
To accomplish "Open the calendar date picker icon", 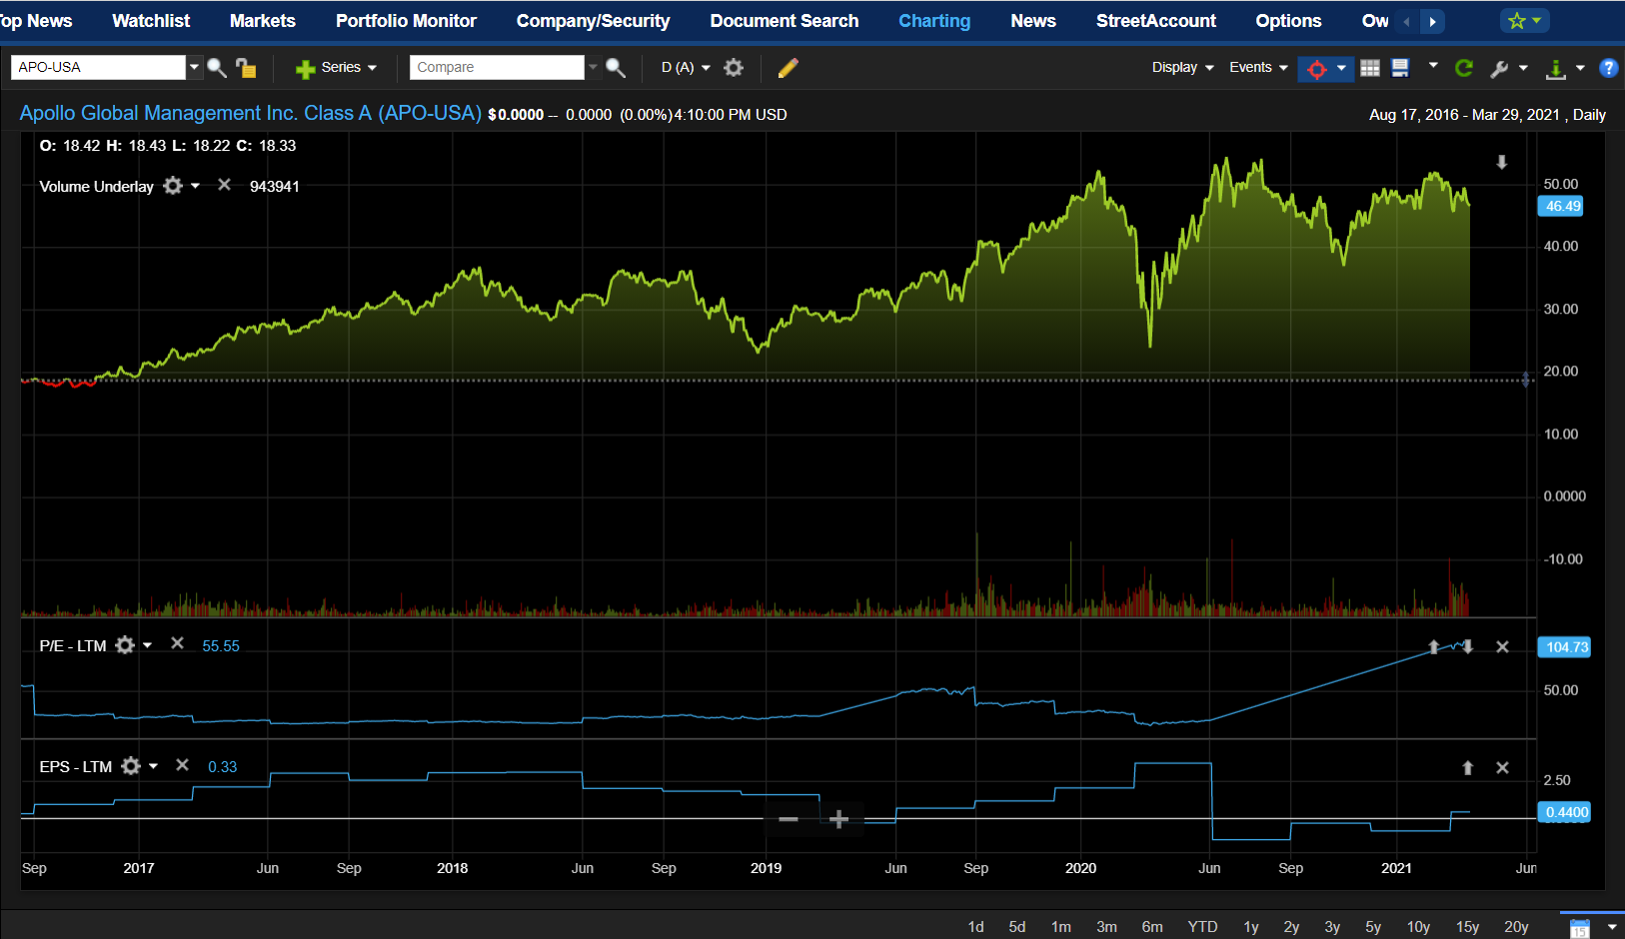I will pos(1579,927).
